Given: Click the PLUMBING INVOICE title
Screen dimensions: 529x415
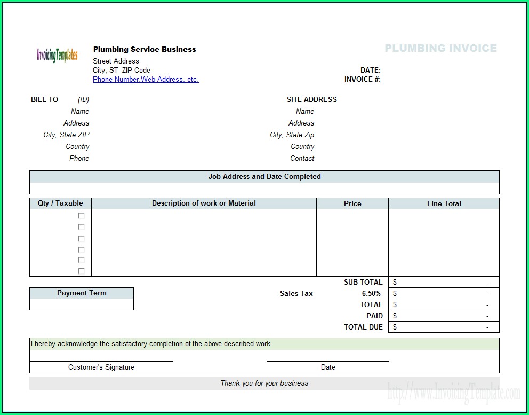Looking at the screenshot, I should click(x=440, y=49).
